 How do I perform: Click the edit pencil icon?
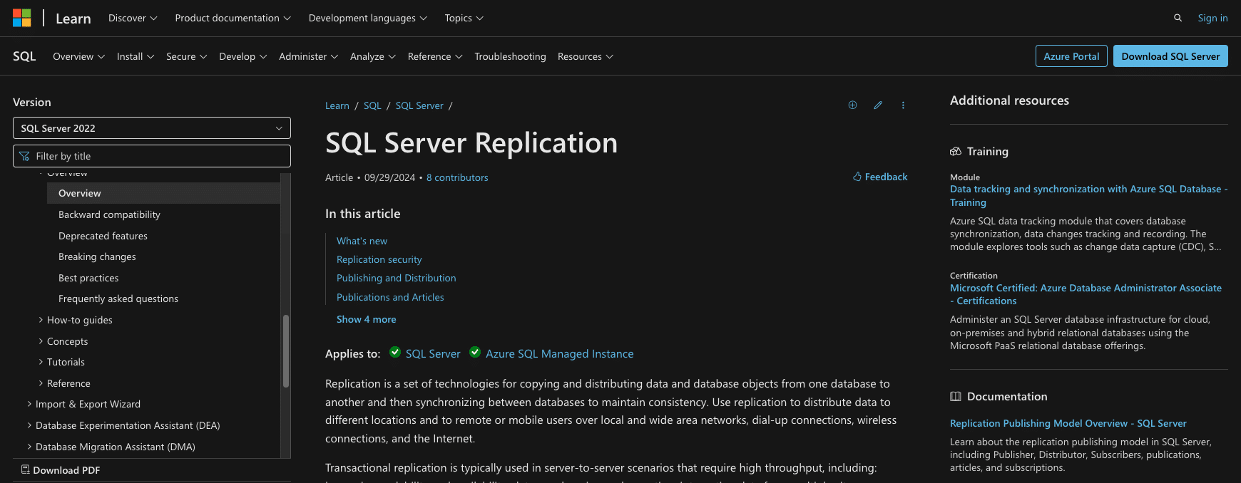click(x=878, y=105)
